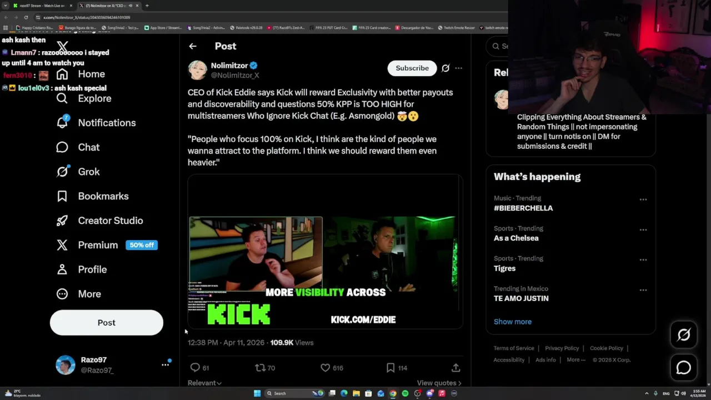This screenshot has width=711, height=400.
Task: Open Privacy Policy footer link
Action: pyautogui.click(x=562, y=348)
